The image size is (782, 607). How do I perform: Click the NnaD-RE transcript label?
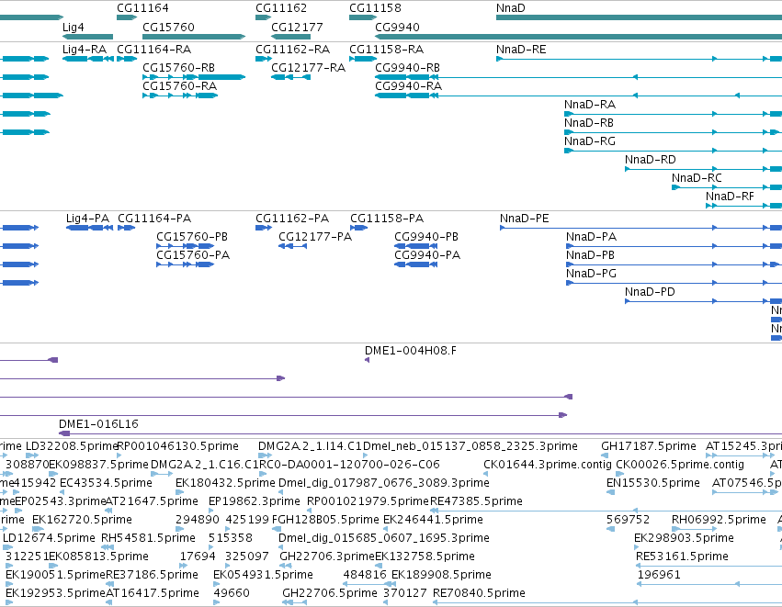click(x=521, y=50)
